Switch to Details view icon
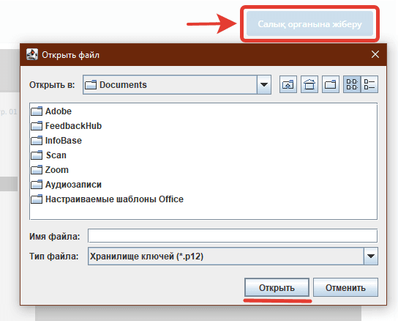Viewport: 398px width, 321px height. 369,84
